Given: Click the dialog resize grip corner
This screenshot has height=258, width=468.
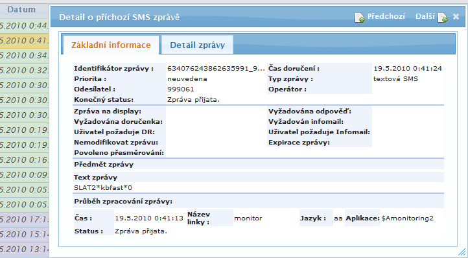Looking at the screenshot, I should 462,252.
